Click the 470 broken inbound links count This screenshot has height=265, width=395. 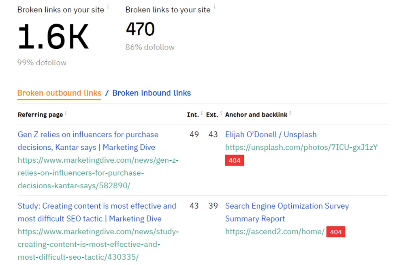click(x=140, y=29)
